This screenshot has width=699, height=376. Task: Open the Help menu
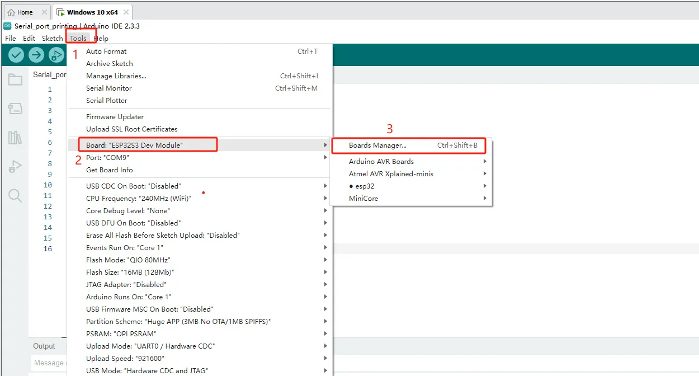coord(101,38)
